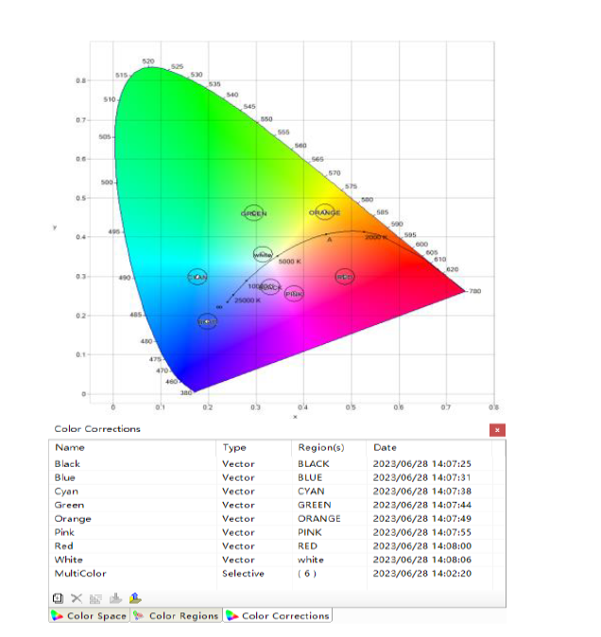
Task: Click the '( 6 )' regions cell
Action: point(307,574)
